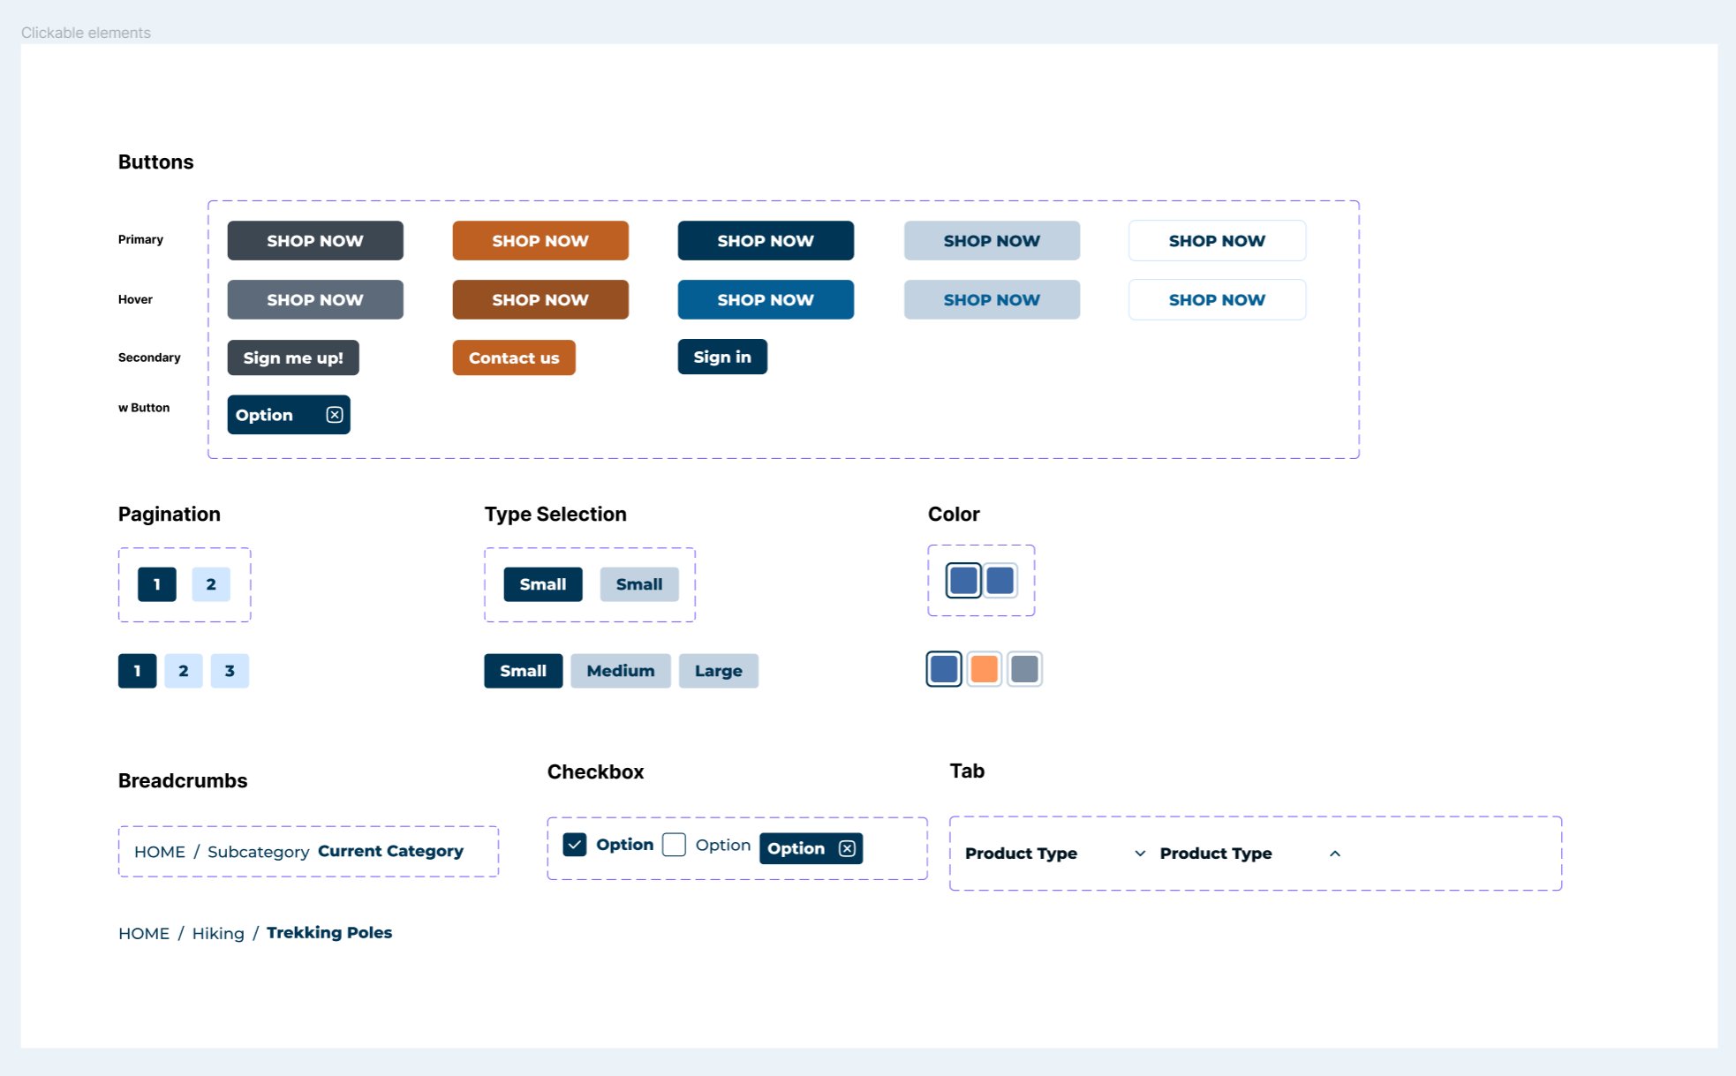
Task: Click the white outlined Primary SHOP NOW button
Action: [x=1217, y=241]
